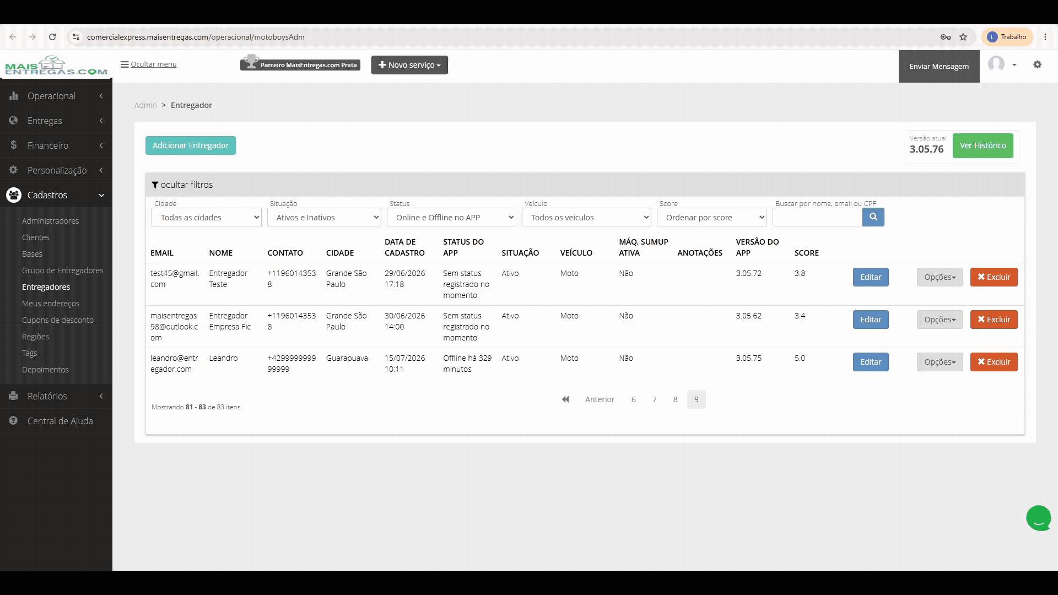Collapse filters via ocultar filtros
The image size is (1058, 595).
click(182, 185)
